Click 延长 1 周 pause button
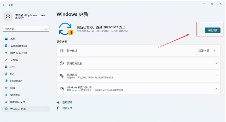Image resolution: width=226 pixels, height=122 pixels. coord(204,51)
